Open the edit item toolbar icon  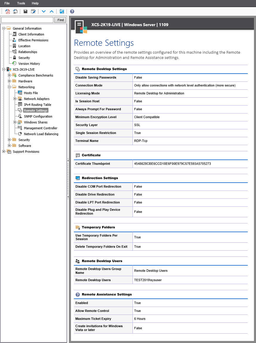point(33,11)
